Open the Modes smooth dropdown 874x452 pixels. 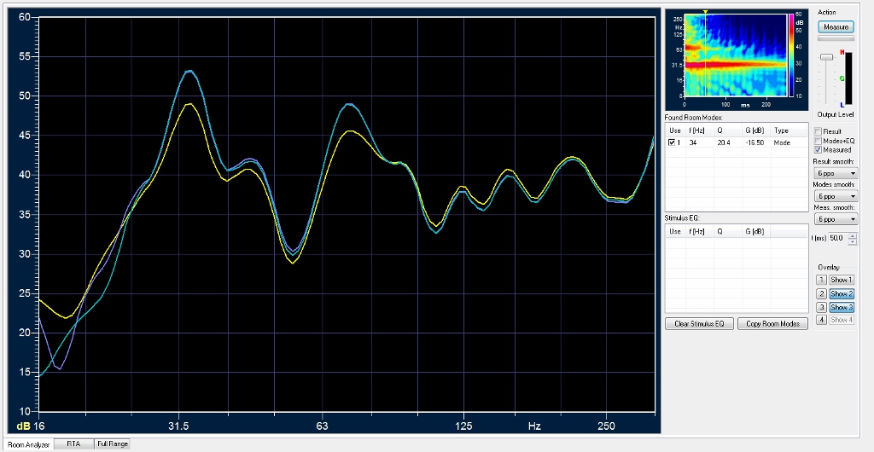point(835,196)
